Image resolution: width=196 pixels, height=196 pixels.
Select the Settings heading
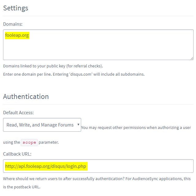(16, 8)
